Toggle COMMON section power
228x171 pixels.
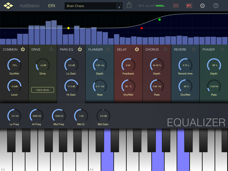click(23, 49)
